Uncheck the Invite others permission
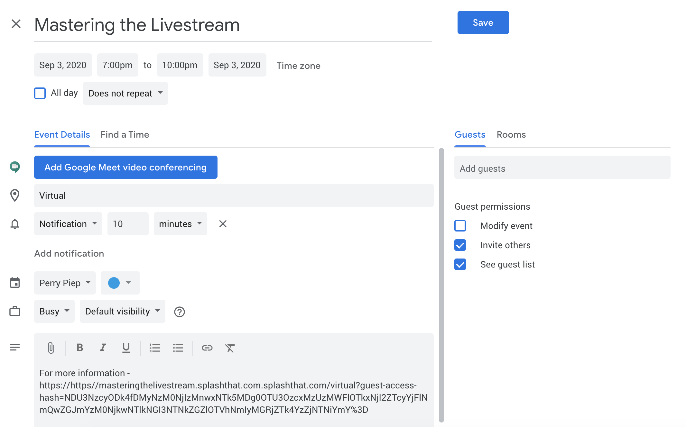The height and width of the screenshot is (427, 686). [460, 245]
